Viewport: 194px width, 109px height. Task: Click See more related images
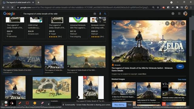click(x=182, y=79)
